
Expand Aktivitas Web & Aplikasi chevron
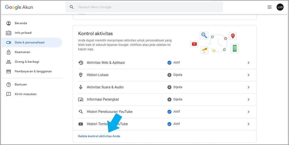pos(248,63)
